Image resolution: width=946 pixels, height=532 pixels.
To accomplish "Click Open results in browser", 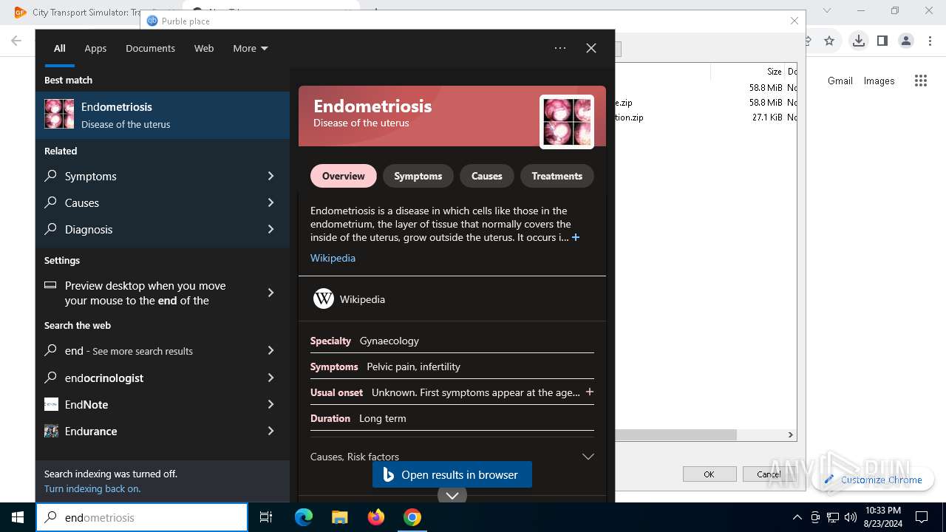I will [452, 474].
